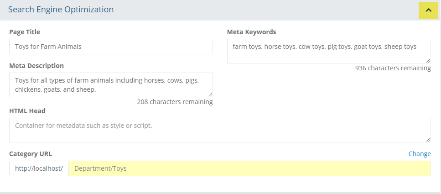Click the Search Engine Optimization heading text
The height and width of the screenshot is (194, 441).
click(61, 10)
